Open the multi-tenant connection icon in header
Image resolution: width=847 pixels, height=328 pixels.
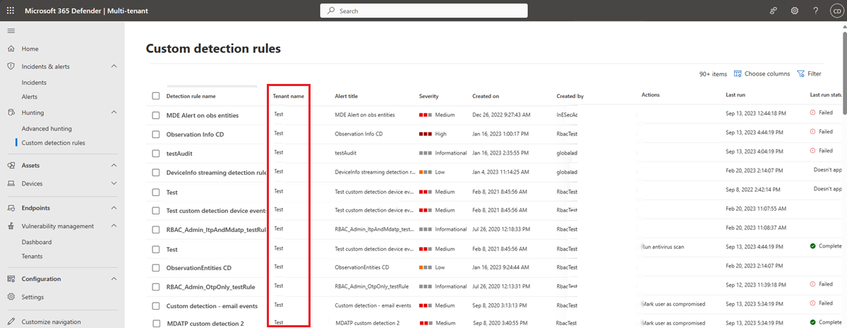coord(773,11)
